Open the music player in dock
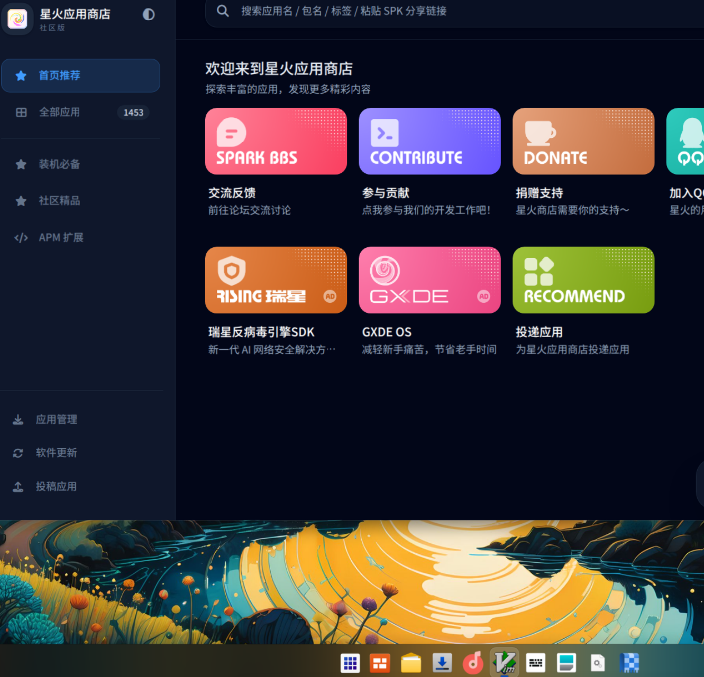Viewport: 704px width, 677px height. (x=473, y=663)
